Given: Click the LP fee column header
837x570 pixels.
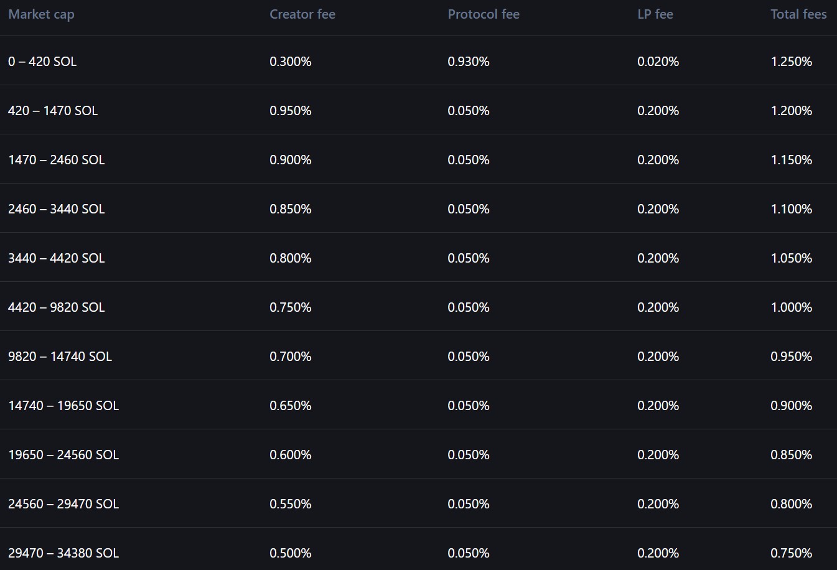Looking at the screenshot, I should [655, 14].
